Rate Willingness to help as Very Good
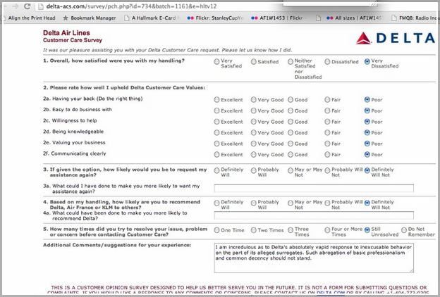The height and width of the screenshot is (297, 440). 253,122
